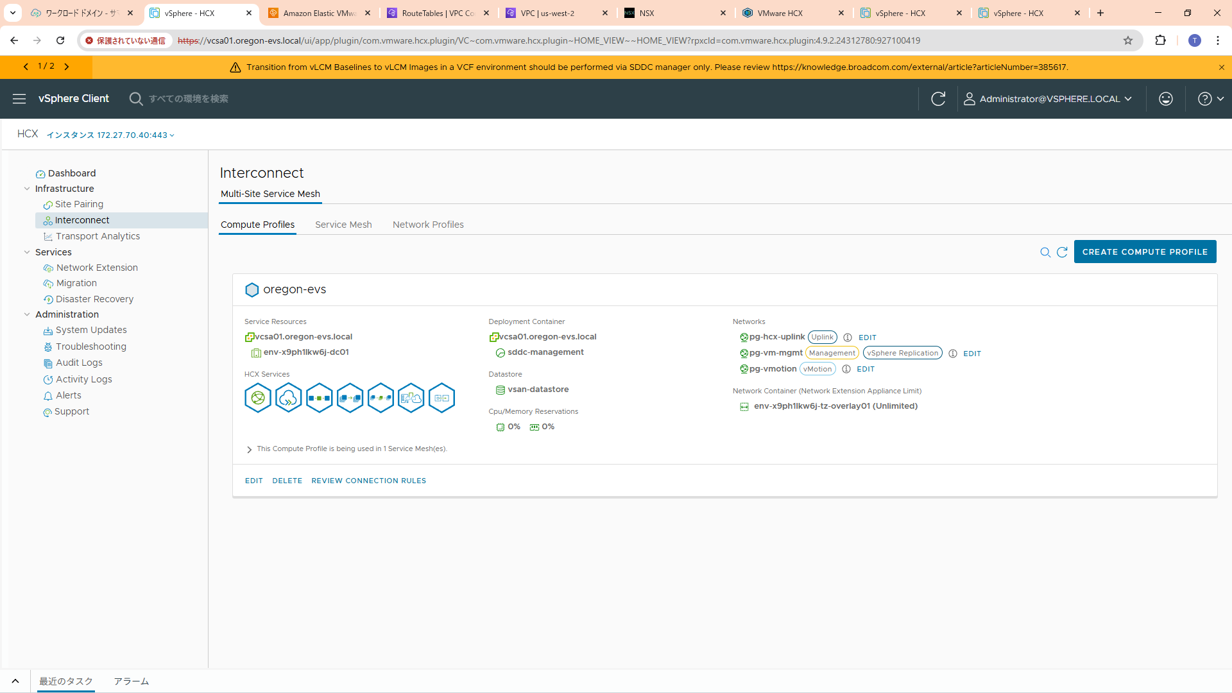Click the search icon beside Create Compute Profile

pyautogui.click(x=1045, y=252)
